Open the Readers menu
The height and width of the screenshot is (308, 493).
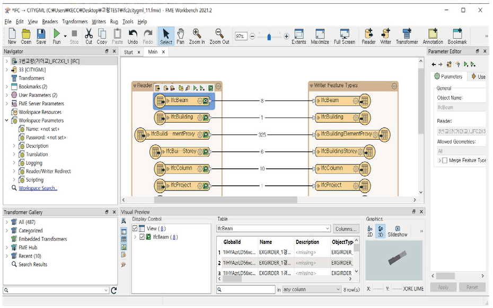click(x=50, y=22)
